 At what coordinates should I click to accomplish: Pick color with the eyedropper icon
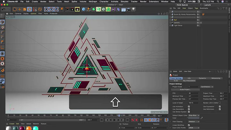(202, 118)
